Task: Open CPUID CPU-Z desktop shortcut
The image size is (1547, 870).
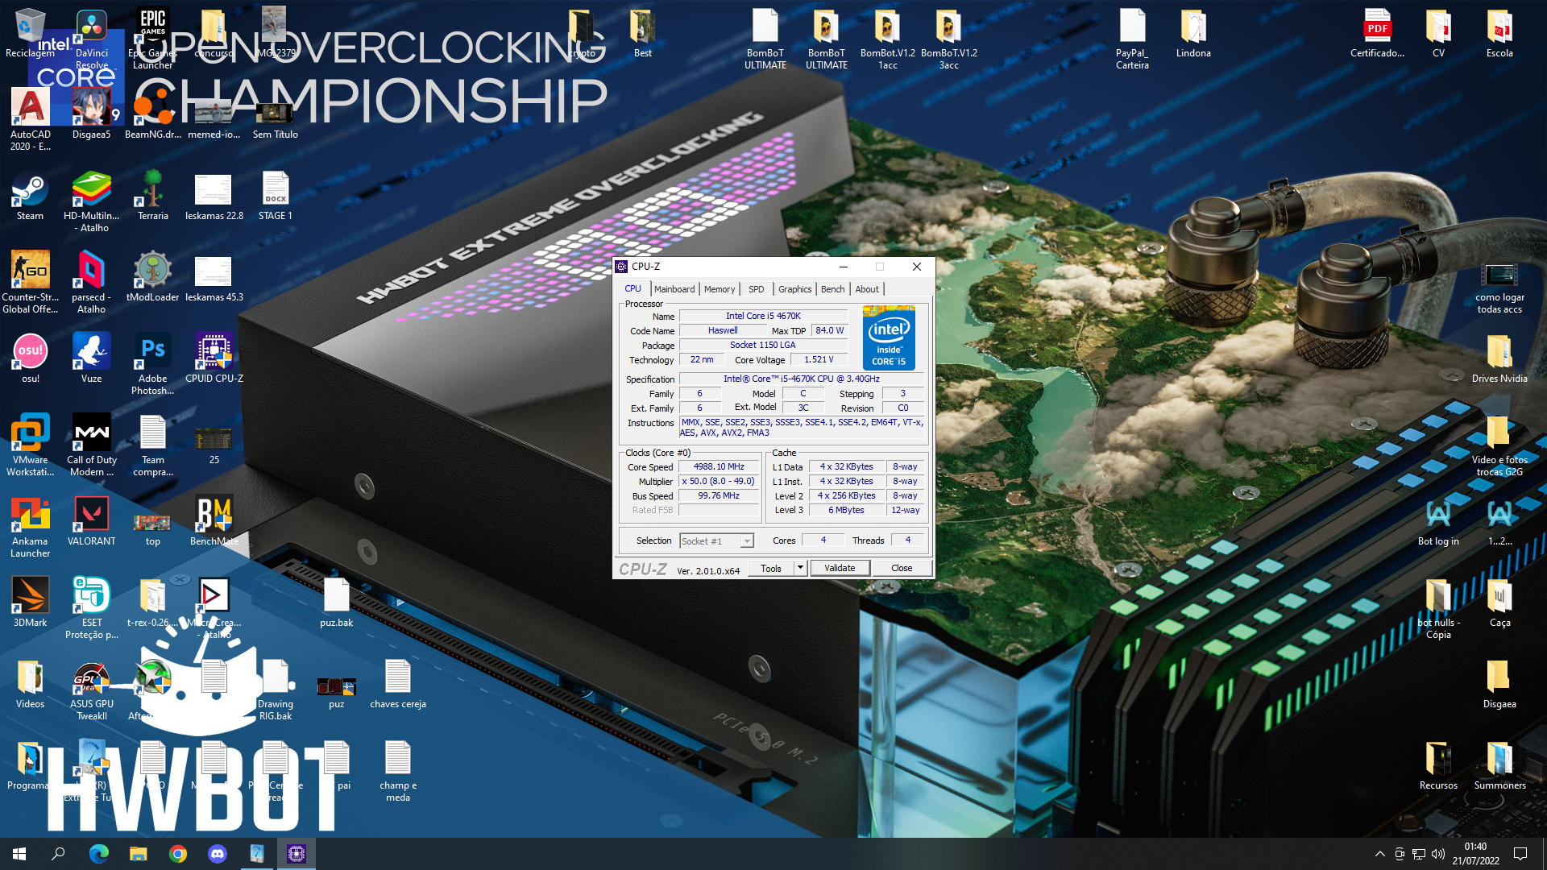Action: point(214,358)
